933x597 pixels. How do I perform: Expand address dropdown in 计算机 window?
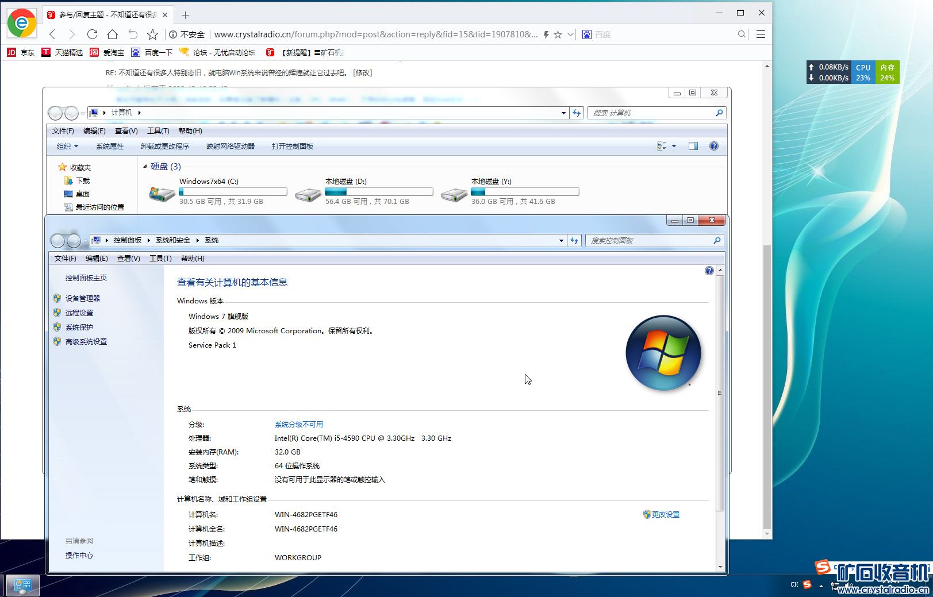(x=563, y=113)
